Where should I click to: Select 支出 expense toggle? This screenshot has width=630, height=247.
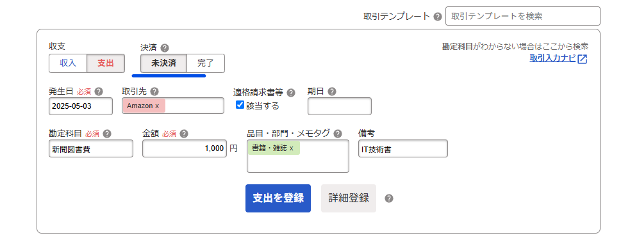[106, 63]
